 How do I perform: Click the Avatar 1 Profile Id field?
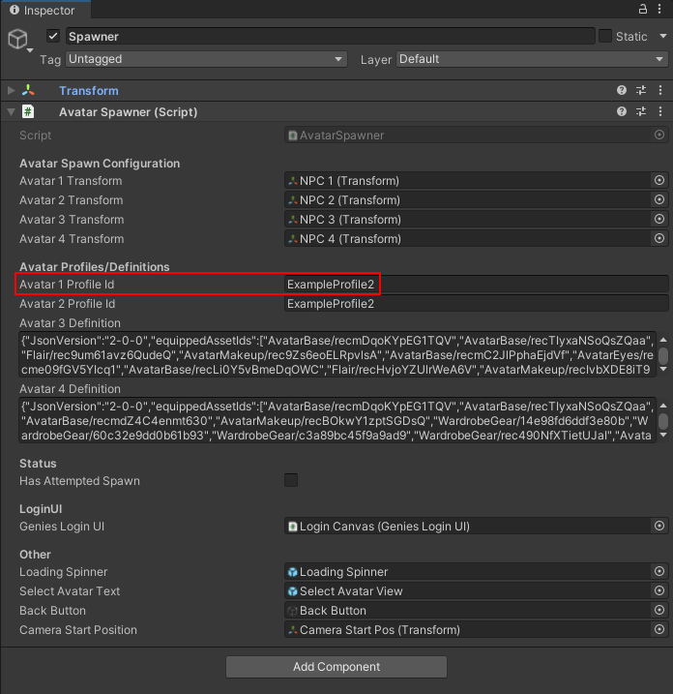coord(474,285)
